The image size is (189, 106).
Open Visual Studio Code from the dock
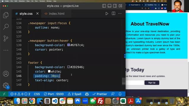(x=55, y=101)
